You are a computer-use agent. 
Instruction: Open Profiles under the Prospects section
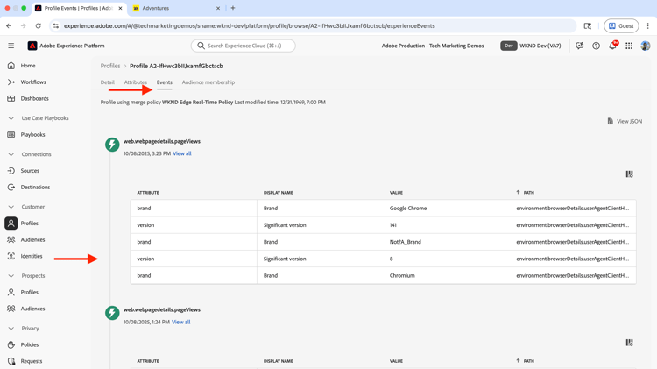29,292
